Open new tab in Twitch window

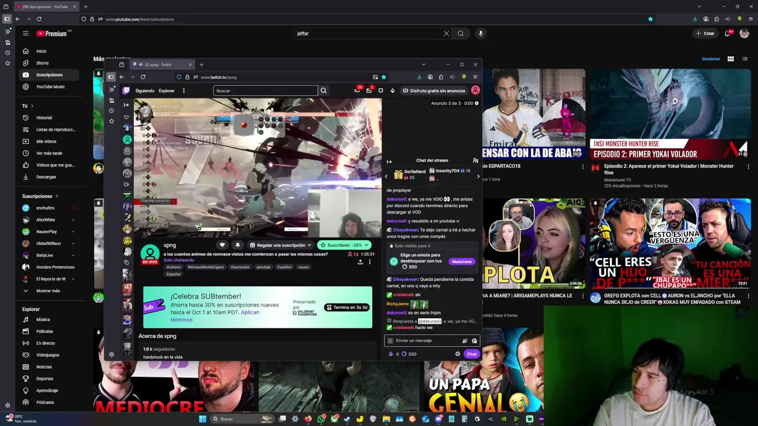pyautogui.click(x=201, y=64)
